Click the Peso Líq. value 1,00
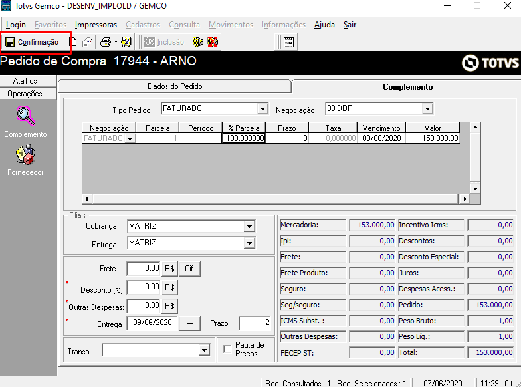This screenshot has height=387, width=521. pos(490,336)
